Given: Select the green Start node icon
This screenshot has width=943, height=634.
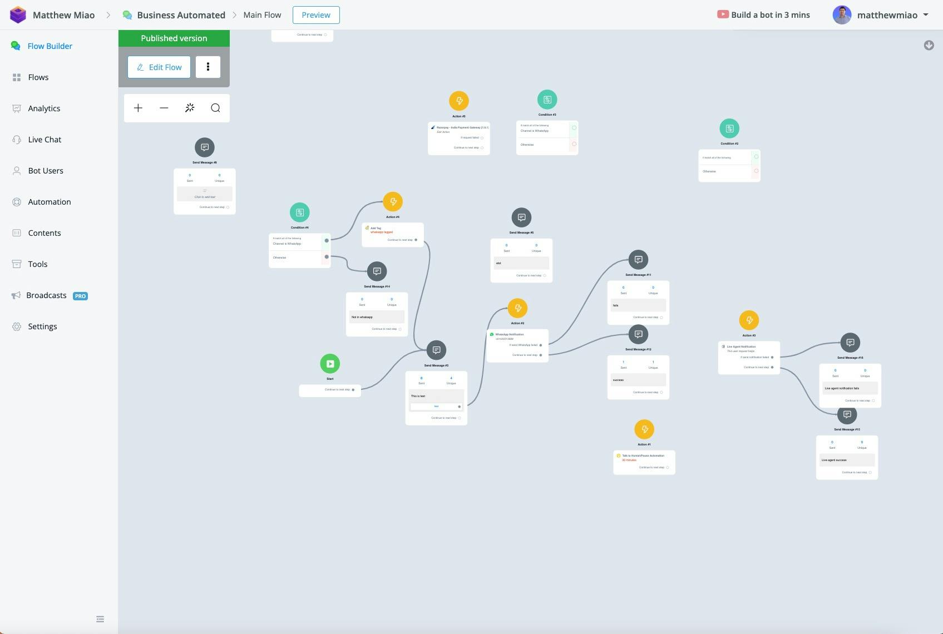Looking at the screenshot, I should pos(330,364).
